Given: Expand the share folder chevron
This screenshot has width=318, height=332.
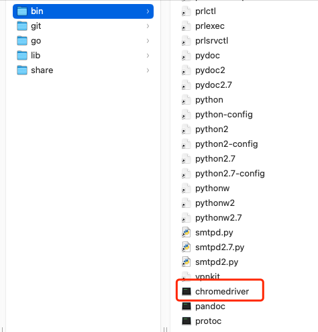Looking at the screenshot, I should pyautogui.click(x=148, y=70).
